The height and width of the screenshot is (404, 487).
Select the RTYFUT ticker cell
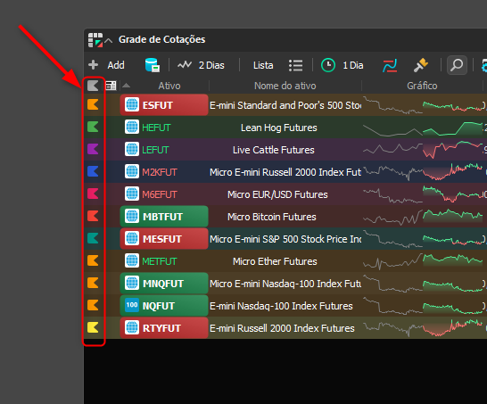tap(164, 328)
